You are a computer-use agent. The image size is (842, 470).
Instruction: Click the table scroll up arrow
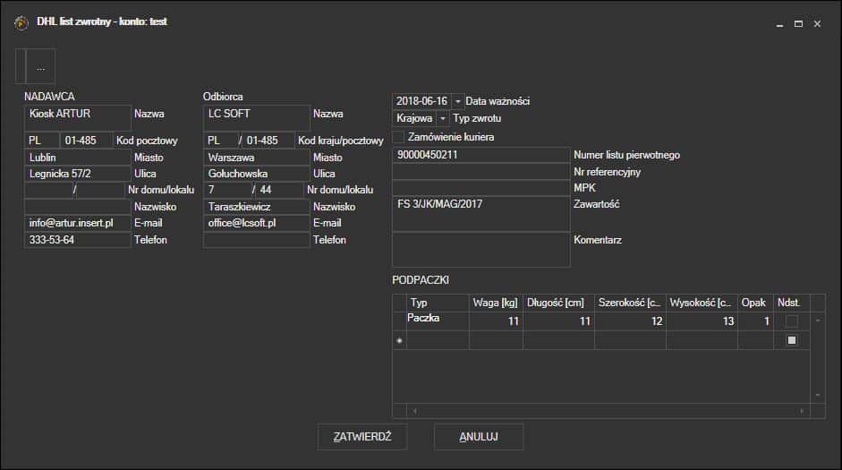coord(817,320)
